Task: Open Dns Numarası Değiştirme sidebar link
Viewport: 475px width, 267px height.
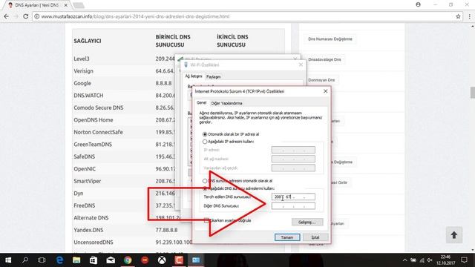Action: point(330,39)
